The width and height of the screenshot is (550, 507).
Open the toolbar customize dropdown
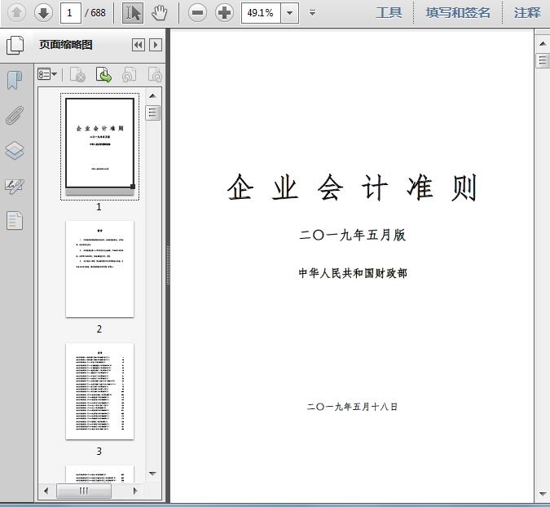coord(312,13)
